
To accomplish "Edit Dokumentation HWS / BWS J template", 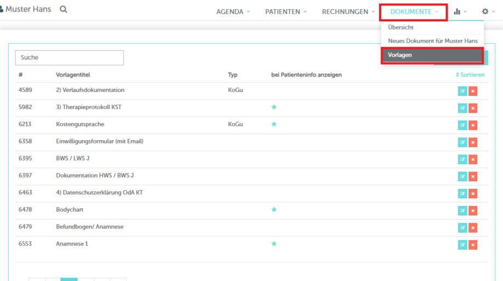I will coord(462,176).
